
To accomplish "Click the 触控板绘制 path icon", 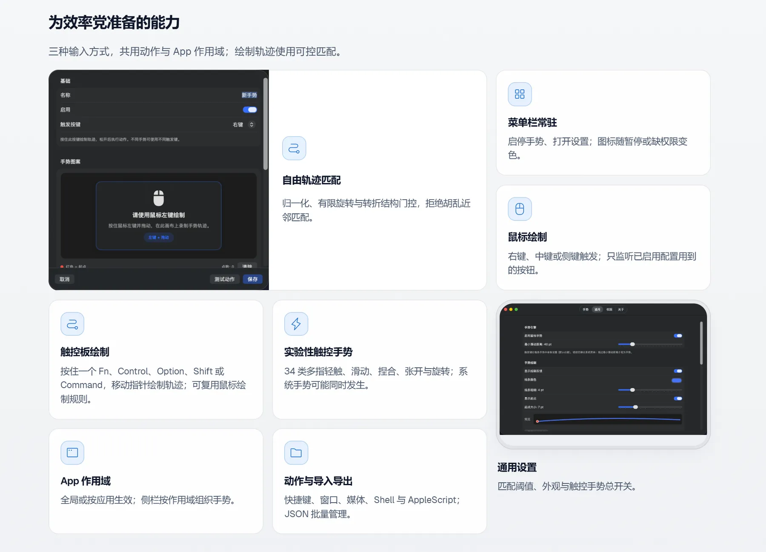I will point(72,324).
